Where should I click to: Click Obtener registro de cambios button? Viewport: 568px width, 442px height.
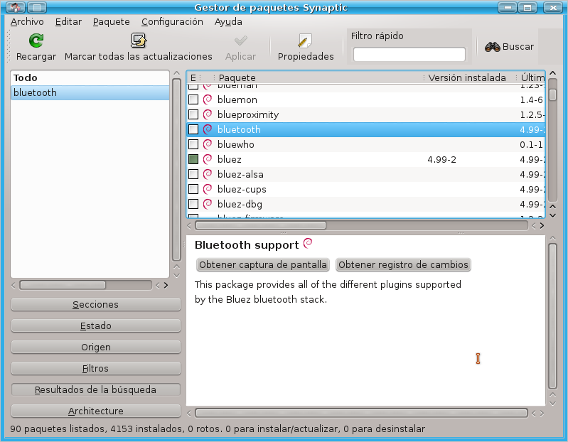click(x=403, y=264)
